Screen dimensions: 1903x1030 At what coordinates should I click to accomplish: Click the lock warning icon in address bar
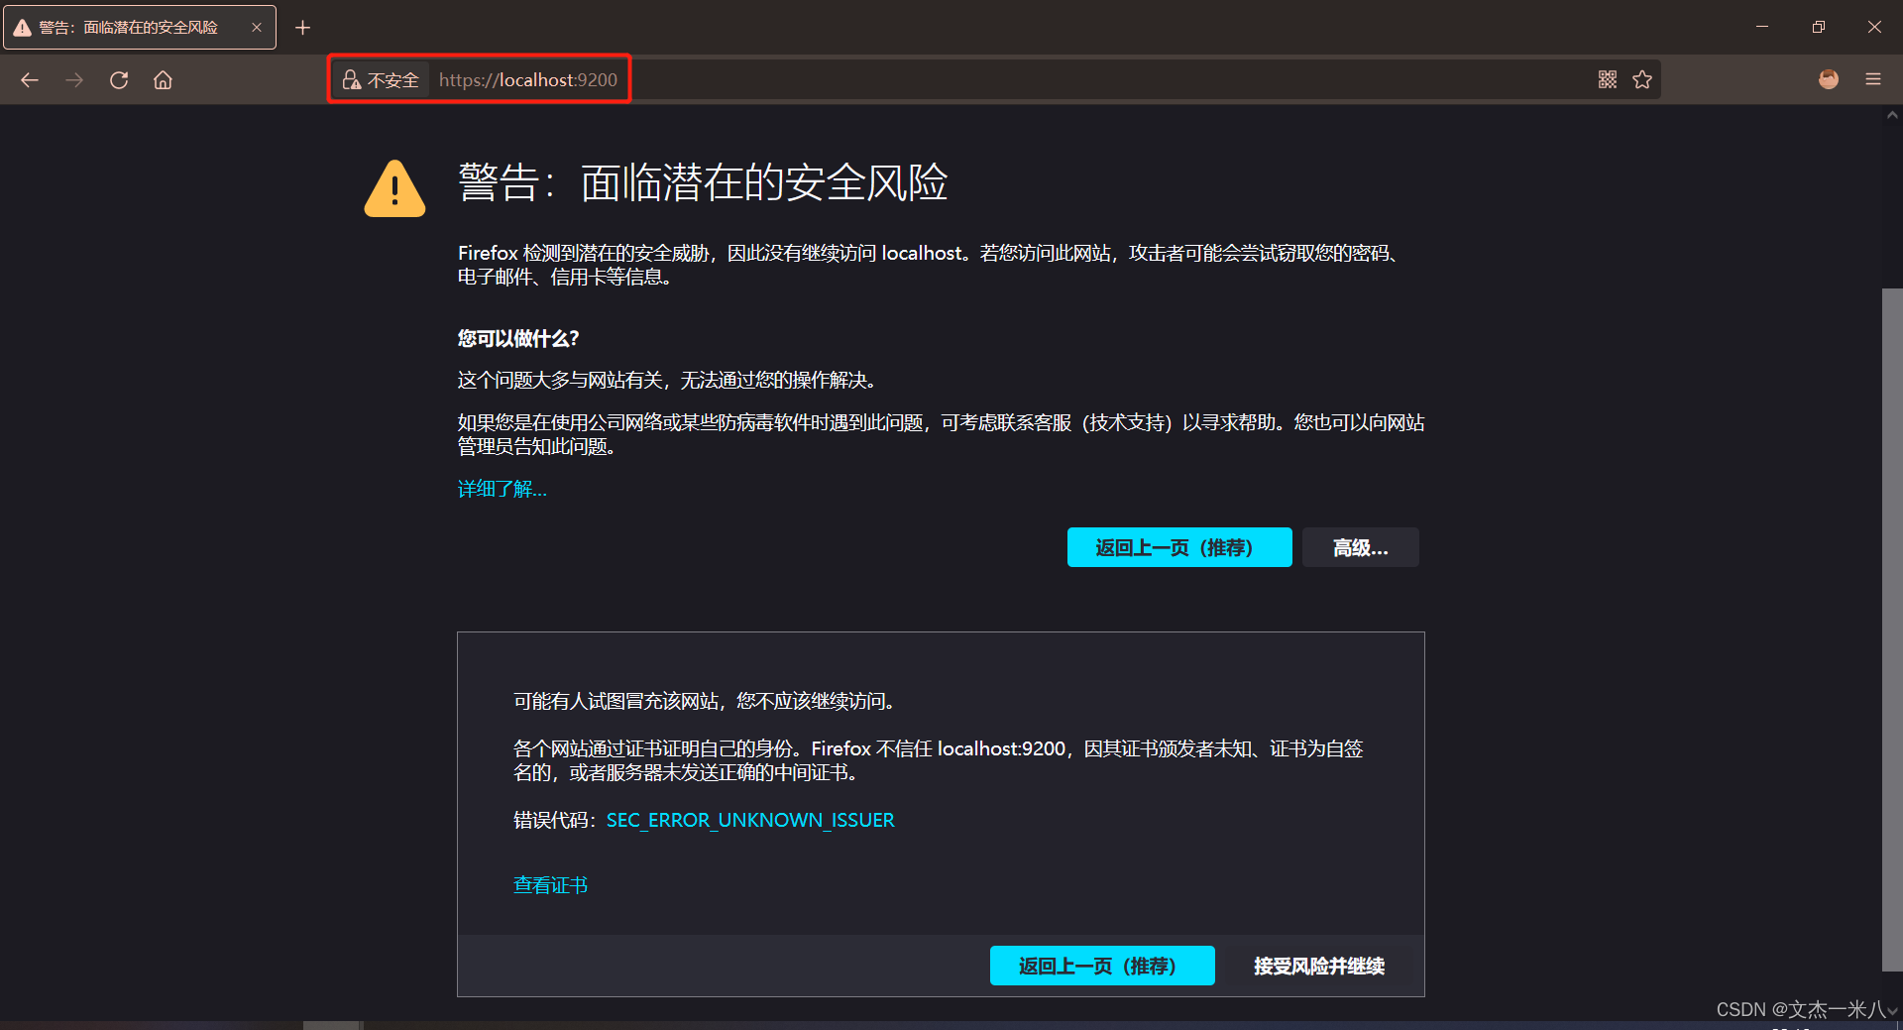(351, 80)
